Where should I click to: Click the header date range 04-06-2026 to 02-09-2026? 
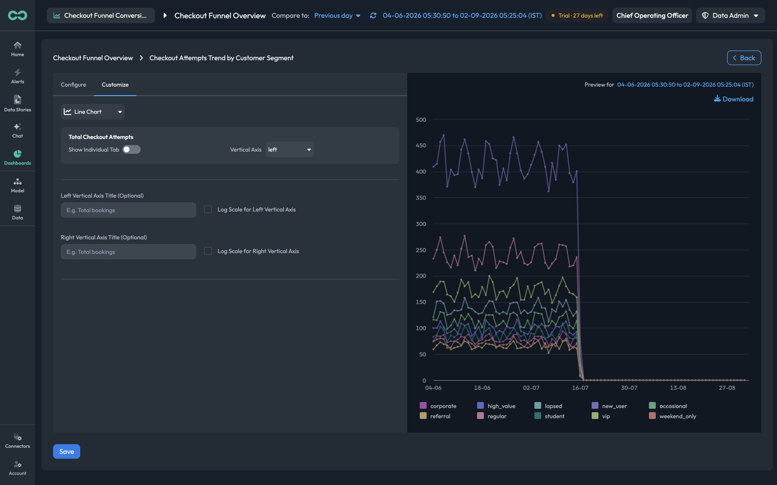462,16
